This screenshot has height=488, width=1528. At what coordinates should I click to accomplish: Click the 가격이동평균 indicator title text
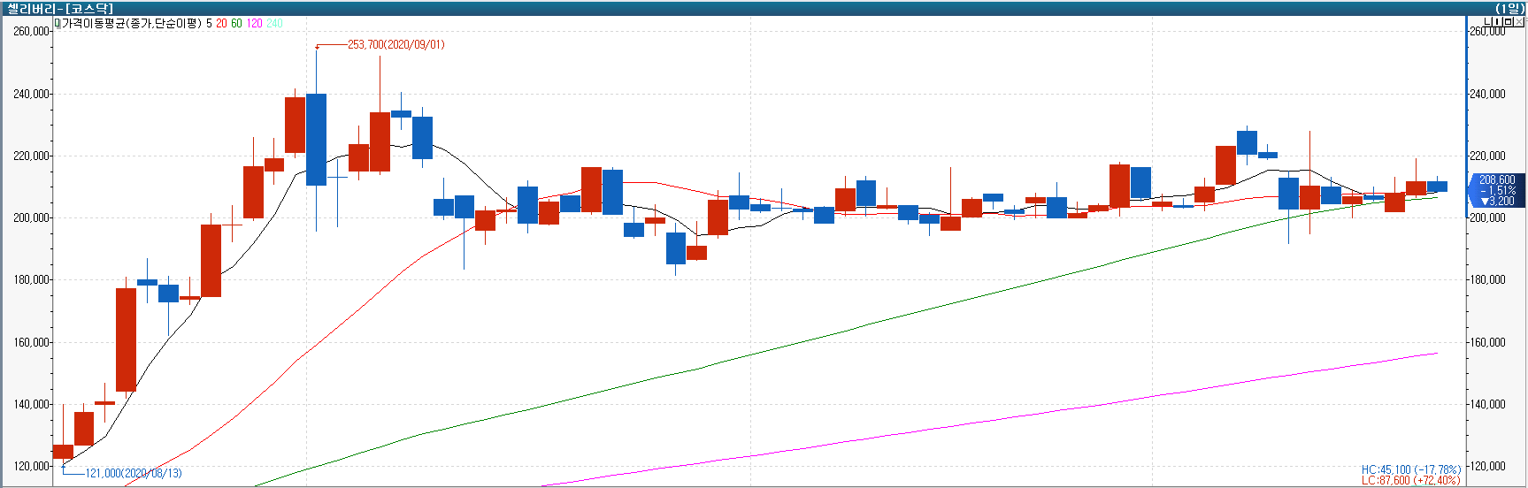[131, 24]
